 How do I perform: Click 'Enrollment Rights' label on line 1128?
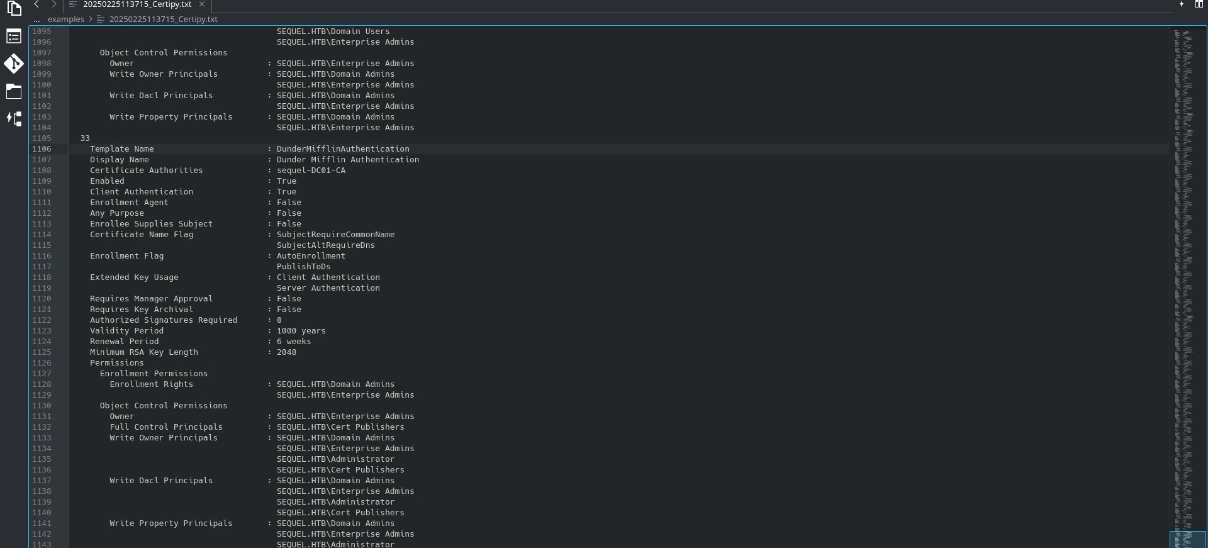point(152,384)
